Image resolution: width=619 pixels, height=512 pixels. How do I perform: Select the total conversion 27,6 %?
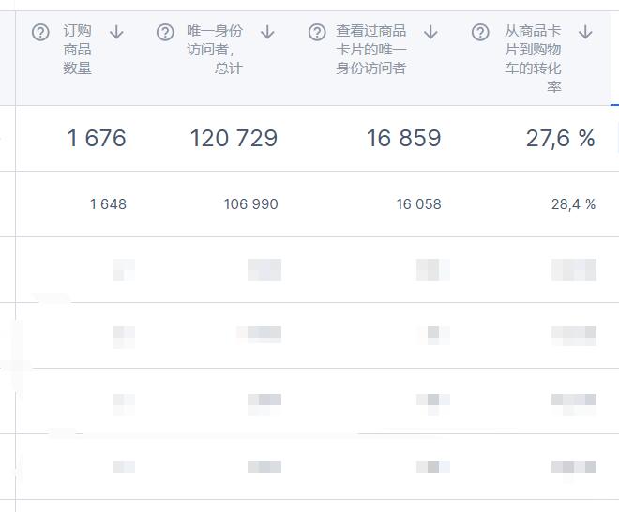561,139
